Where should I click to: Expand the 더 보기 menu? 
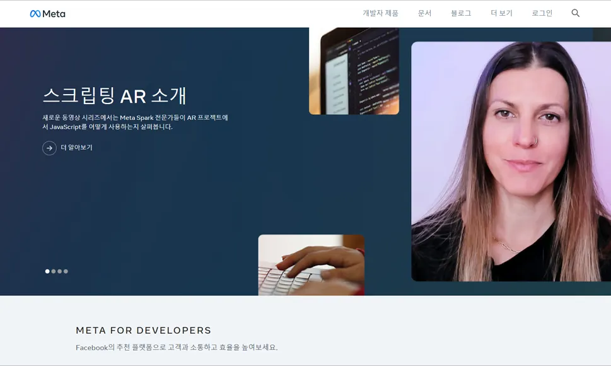coord(501,13)
